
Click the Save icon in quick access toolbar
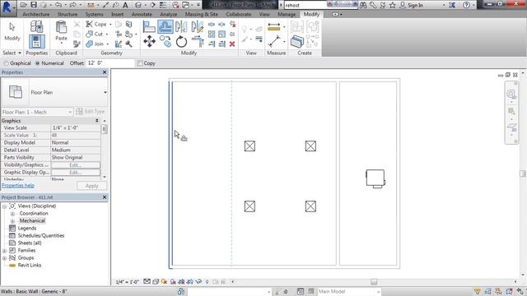pos(34,5)
